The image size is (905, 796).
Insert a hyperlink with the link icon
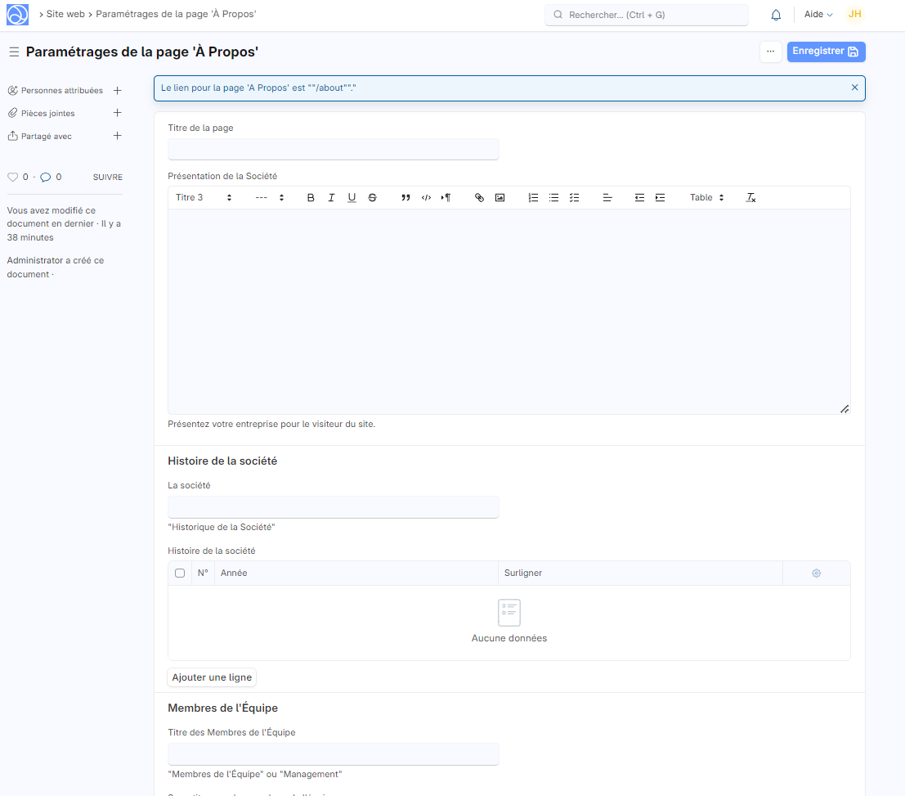click(480, 198)
